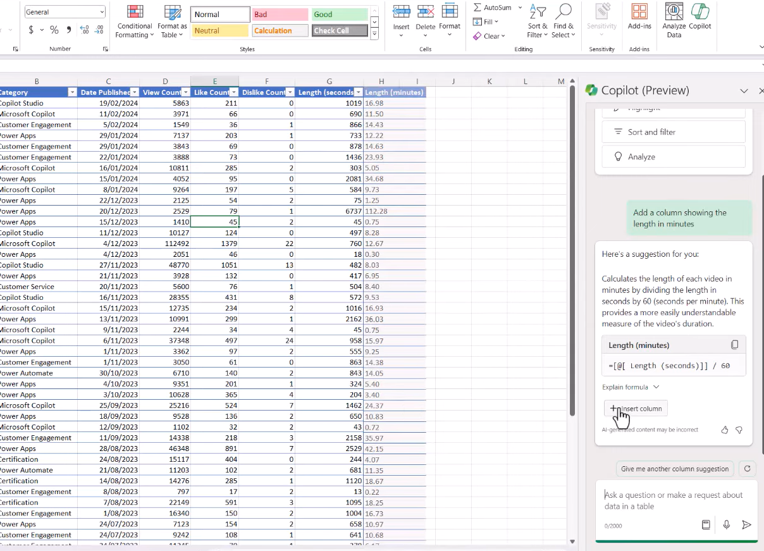
Task: Select the 6737 seconds cell
Action: point(330,211)
